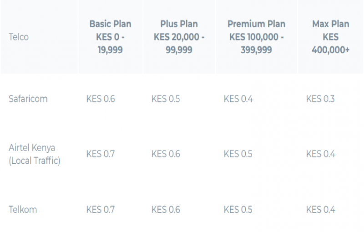Select Airtel Kenya Plus Plan rate KES 0.6
This screenshot has height=232, width=364.
[x=166, y=154]
